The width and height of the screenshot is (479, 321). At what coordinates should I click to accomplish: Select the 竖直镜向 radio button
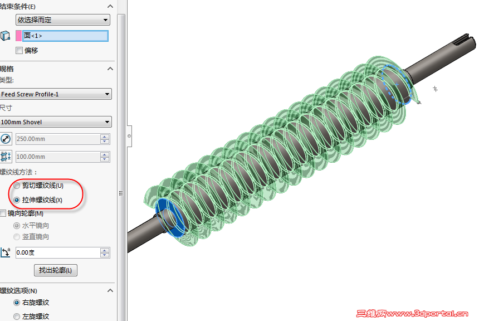(x=17, y=237)
